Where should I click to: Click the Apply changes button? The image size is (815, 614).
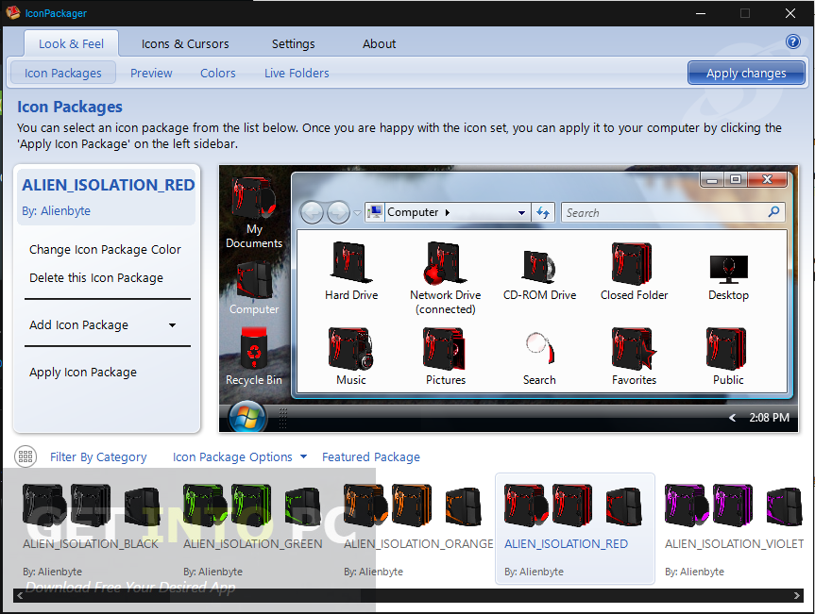point(746,73)
